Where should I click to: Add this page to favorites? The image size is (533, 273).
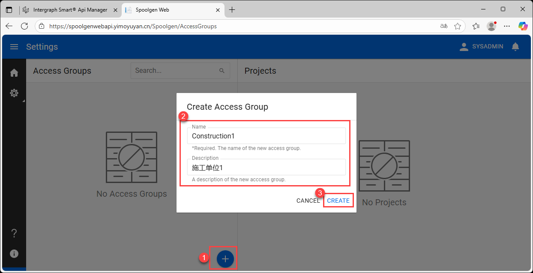(x=458, y=26)
